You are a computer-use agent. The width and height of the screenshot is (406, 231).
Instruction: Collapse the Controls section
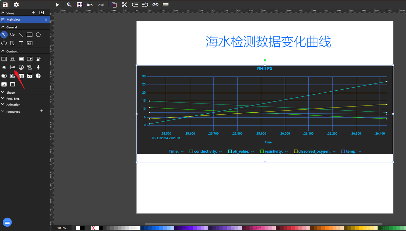coord(3,51)
